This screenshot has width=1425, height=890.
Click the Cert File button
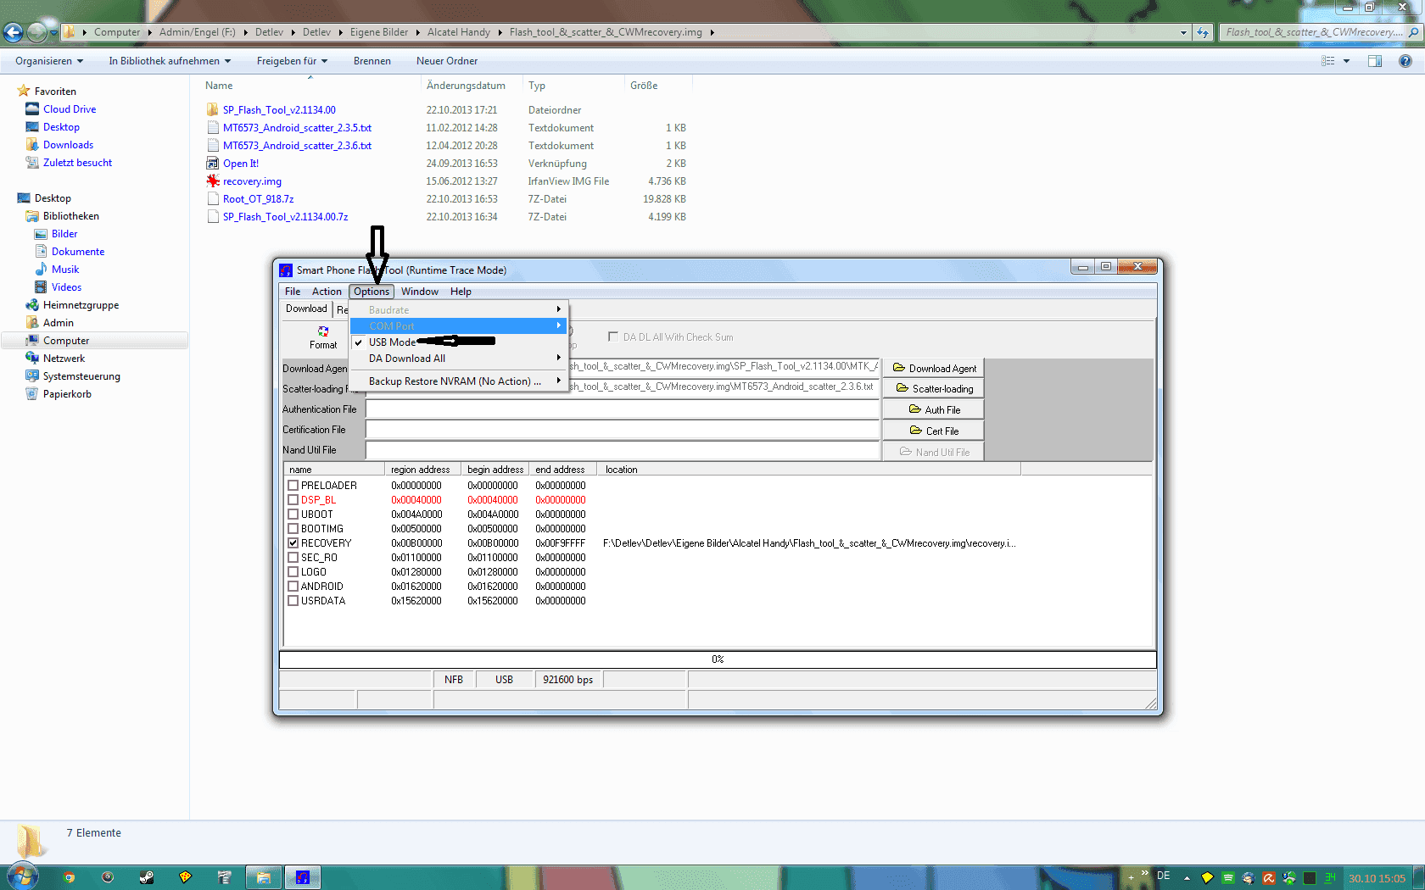point(933,431)
